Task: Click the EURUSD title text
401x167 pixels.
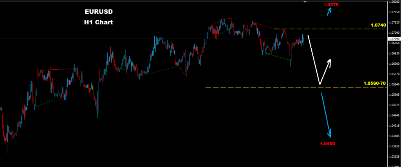Action: (98, 12)
